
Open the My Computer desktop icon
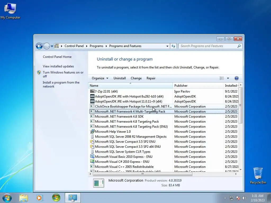pos(10,11)
